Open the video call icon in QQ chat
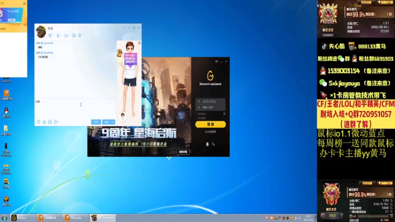Image resolution: width=395 pixels, height=222 pixels. 50,36
